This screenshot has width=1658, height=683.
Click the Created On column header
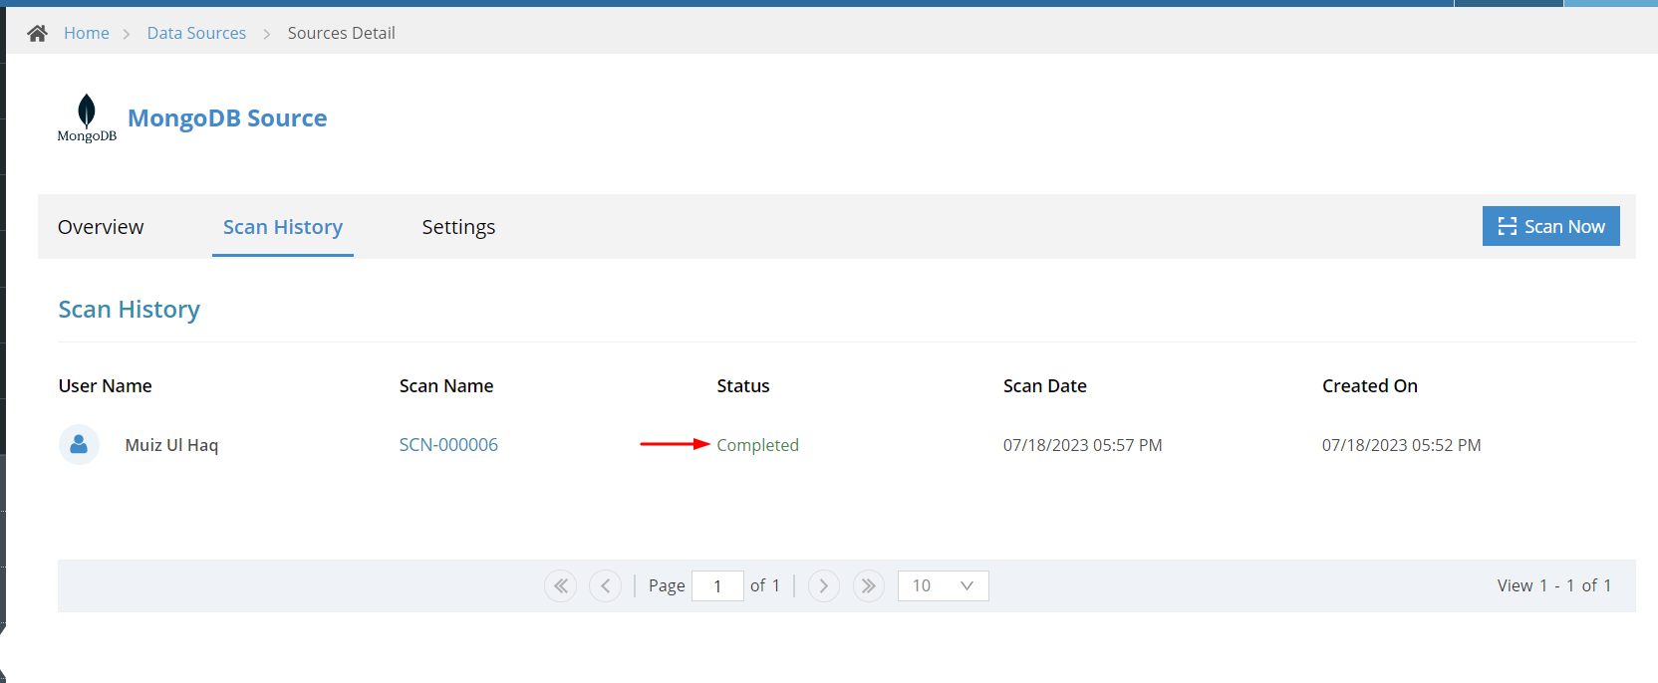(x=1370, y=386)
